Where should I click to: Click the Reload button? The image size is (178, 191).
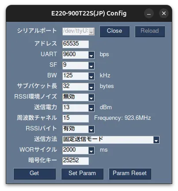(150, 31)
